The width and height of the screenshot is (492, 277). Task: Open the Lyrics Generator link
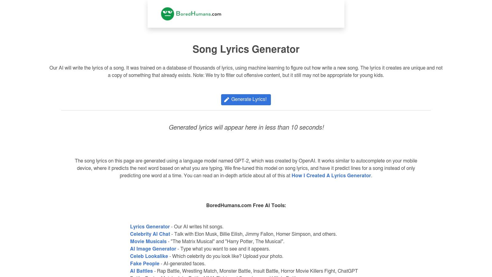[x=150, y=227]
